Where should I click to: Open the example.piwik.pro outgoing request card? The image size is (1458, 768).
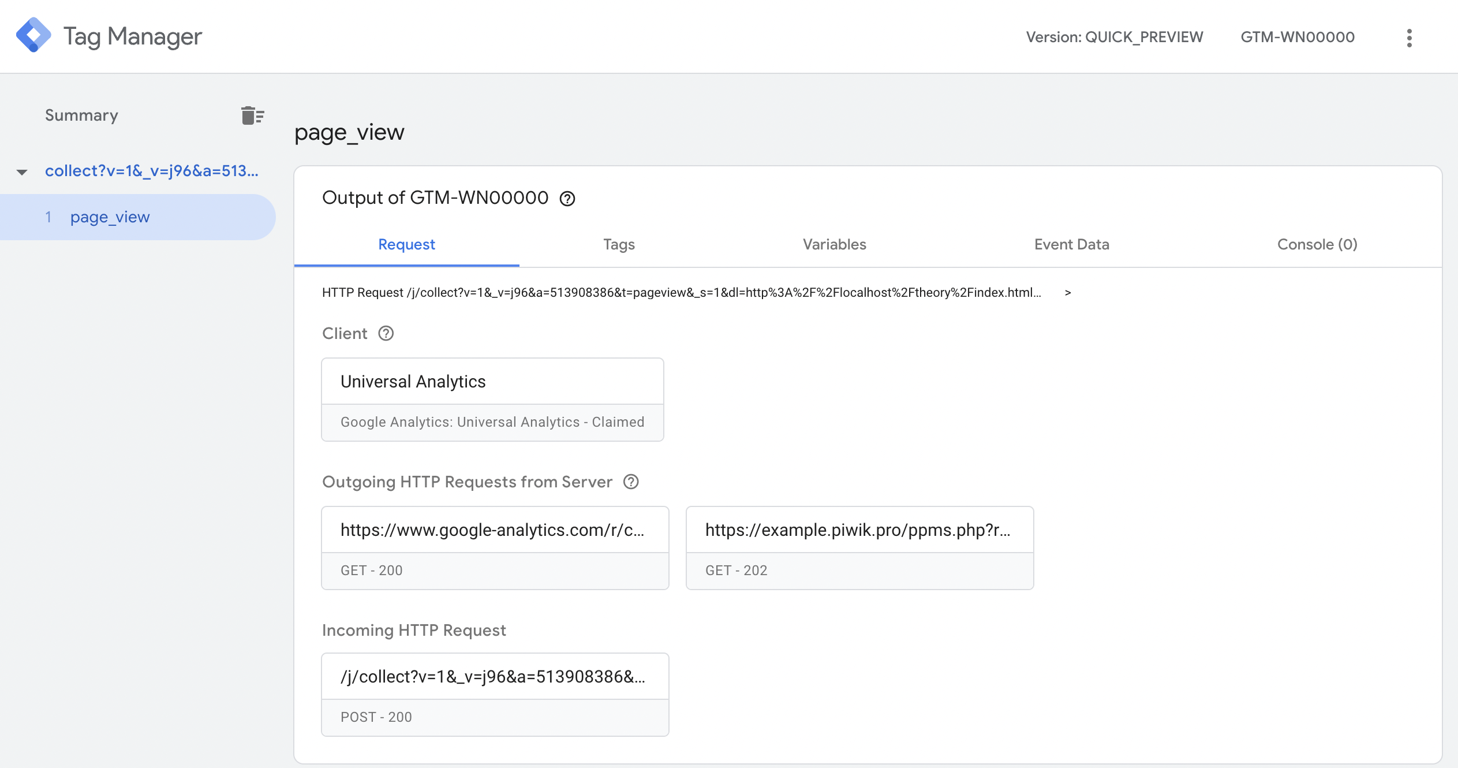[859, 548]
